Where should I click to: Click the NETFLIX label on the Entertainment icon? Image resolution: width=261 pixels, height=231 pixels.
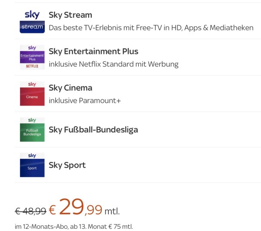[32, 66]
